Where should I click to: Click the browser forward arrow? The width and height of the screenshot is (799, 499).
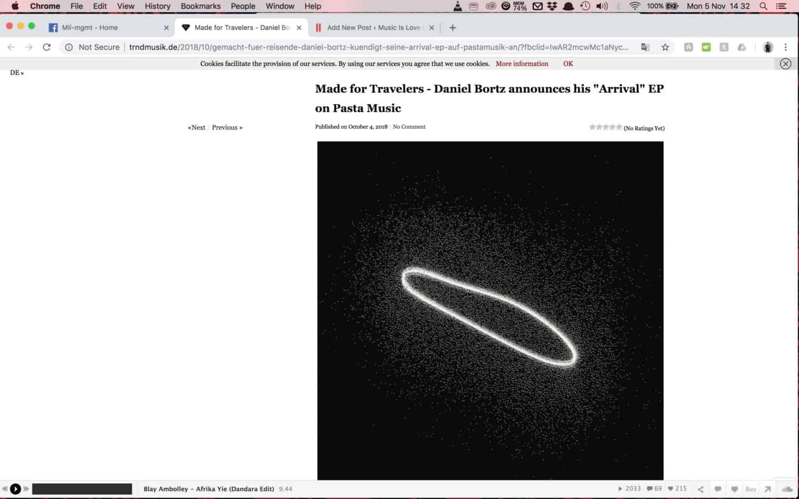(x=29, y=47)
